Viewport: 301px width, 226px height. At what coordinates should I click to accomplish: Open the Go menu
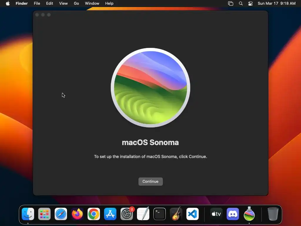click(x=76, y=4)
